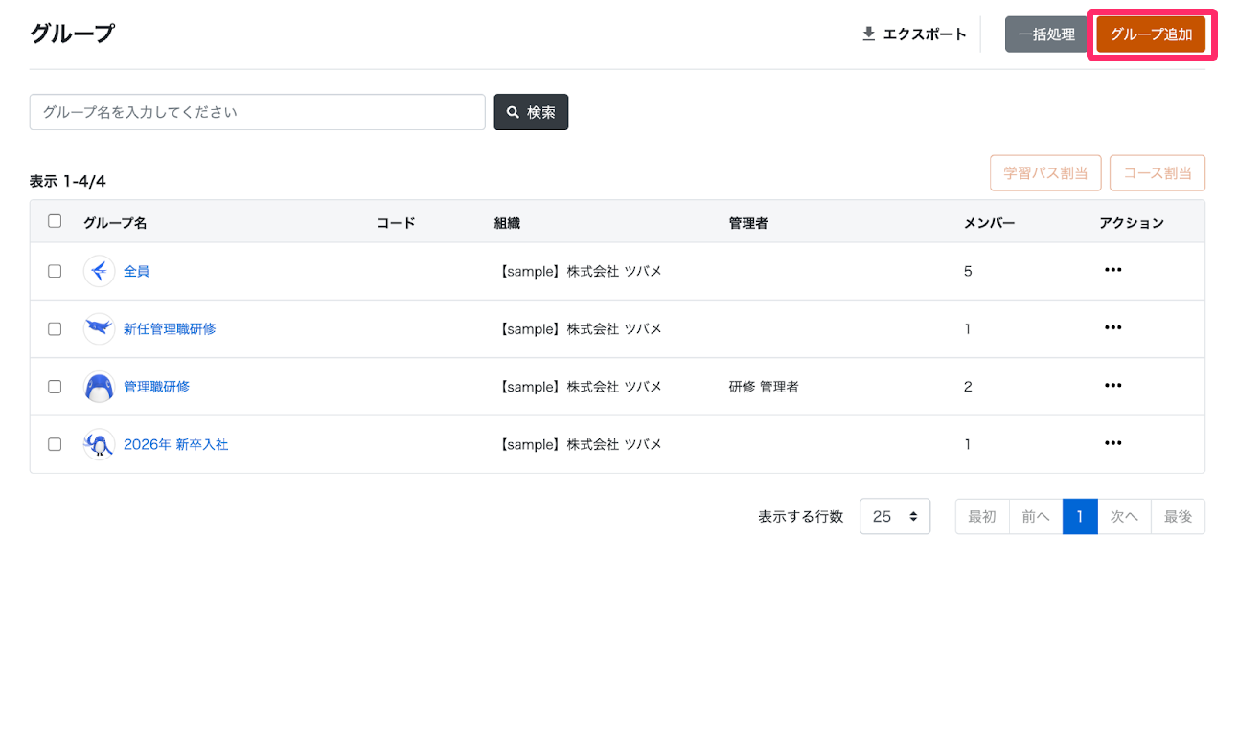Click the 学習パス割当 button
Image resolution: width=1238 pixels, height=739 pixels.
(1045, 173)
